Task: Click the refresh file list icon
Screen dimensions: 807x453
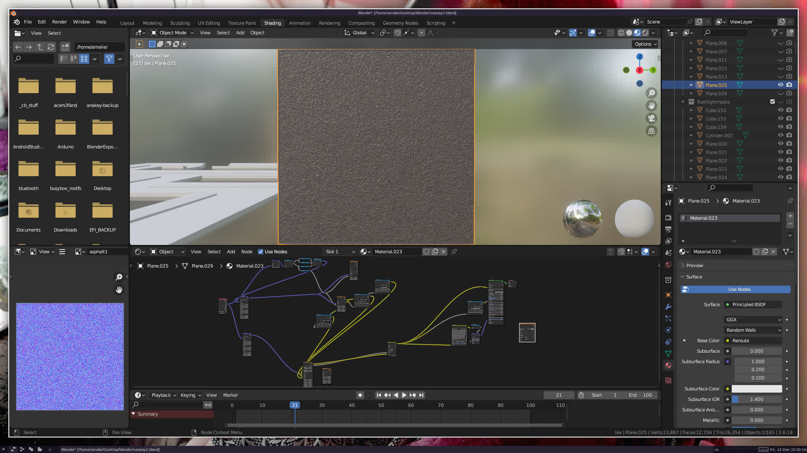Action: coord(51,47)
